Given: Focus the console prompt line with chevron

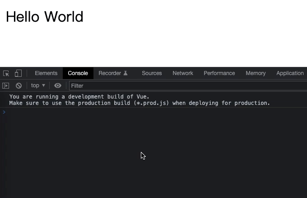Looking at the screenshot, I should (x=153, y=112).
